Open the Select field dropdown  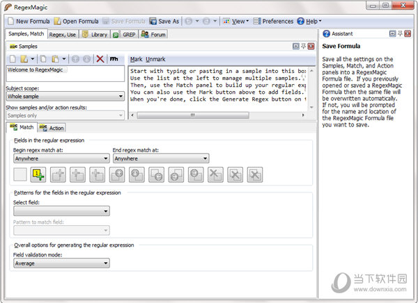click(61, 211)
